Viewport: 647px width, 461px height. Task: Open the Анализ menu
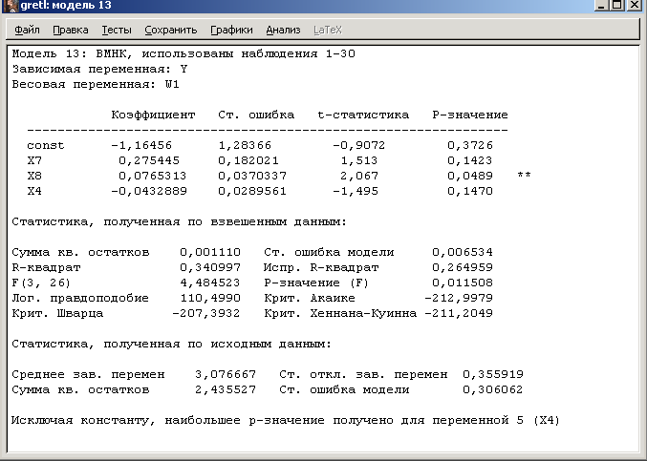[x=283, y=31]
